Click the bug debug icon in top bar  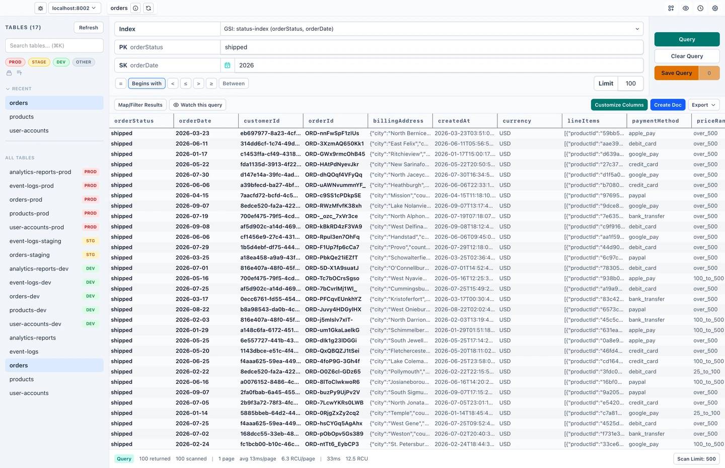pos(41,8)
